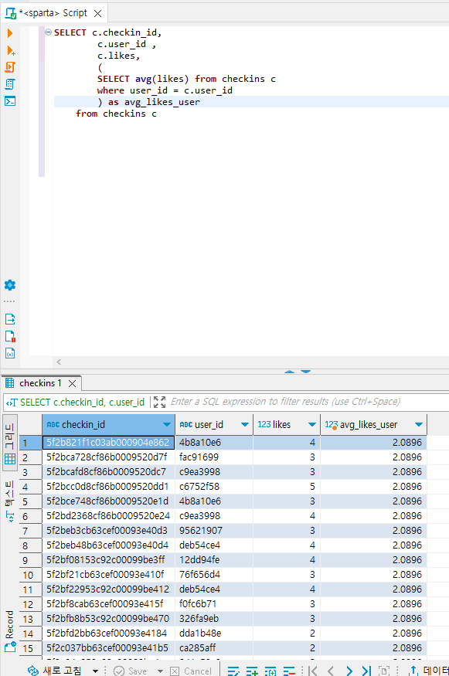Select the c6752f58 user_id cell
Image resolution: width=449 pixels, height=676 pixels.
click(x=214, y=486)
